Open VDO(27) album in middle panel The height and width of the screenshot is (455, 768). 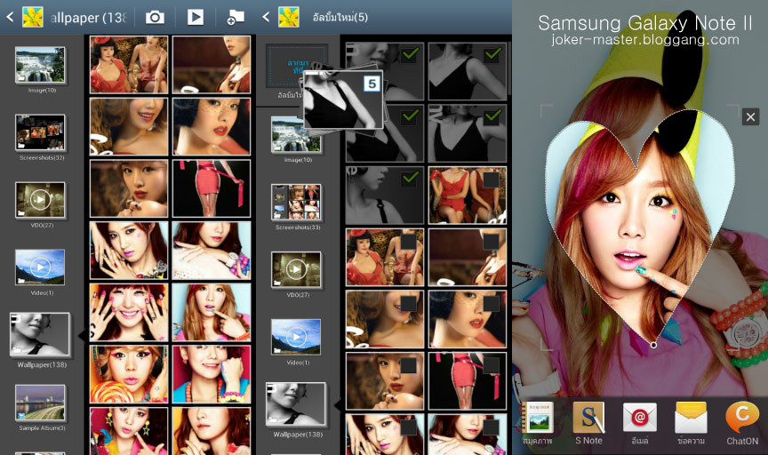(x=296, y=270)
